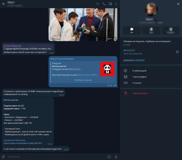
Task: Attach a file with paperclip icon
Action: [x=3, y=157]
